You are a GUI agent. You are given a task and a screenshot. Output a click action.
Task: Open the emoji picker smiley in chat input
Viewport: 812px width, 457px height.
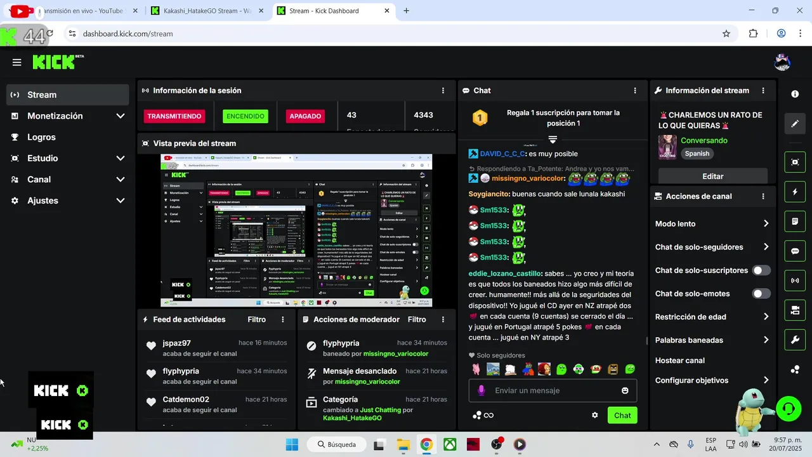pos(625,390)
